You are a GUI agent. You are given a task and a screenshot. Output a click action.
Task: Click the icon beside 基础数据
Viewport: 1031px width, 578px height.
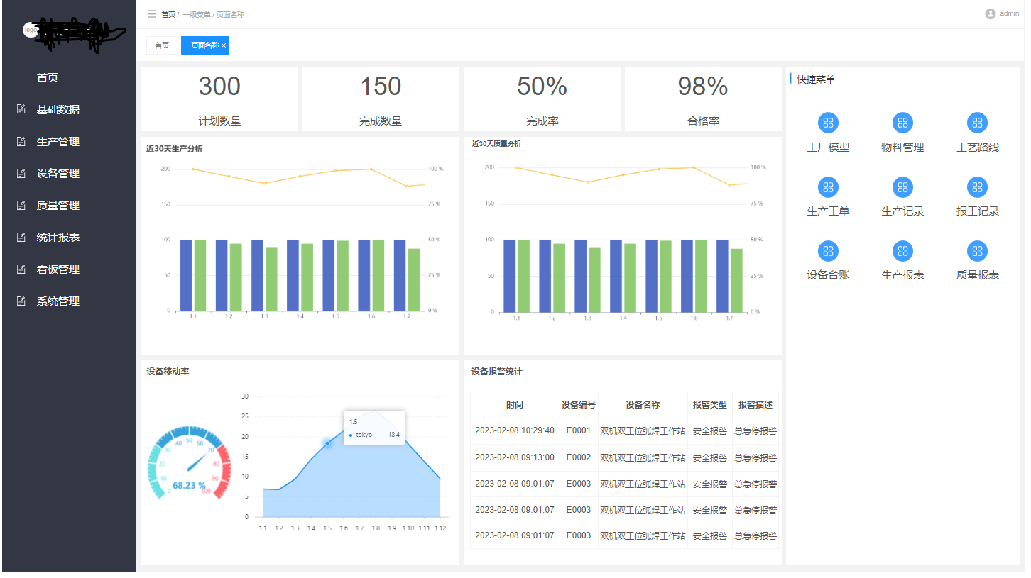[x=21, y=109]
